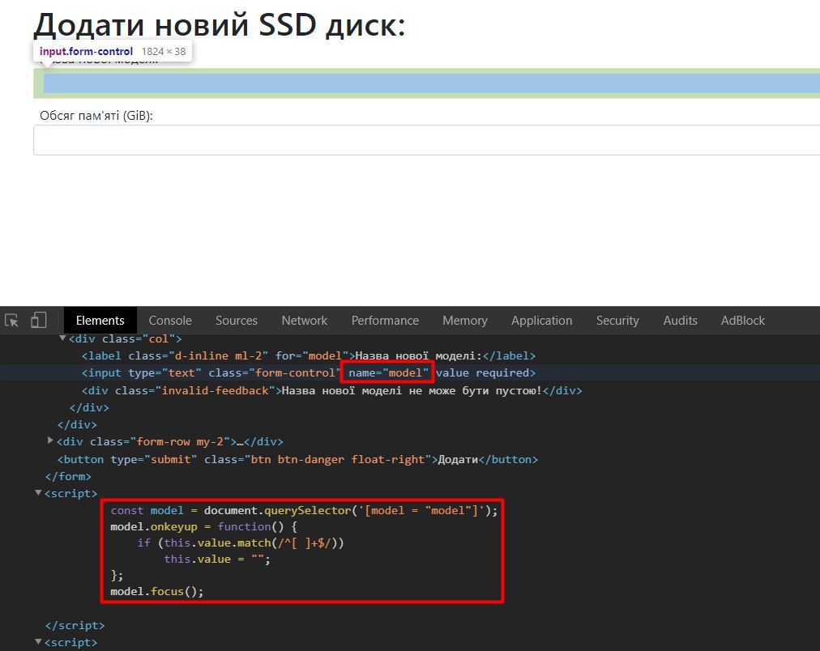Select the input type="text" node line
Image resolution: width=820 pixels, height=651 pixels.
[x=309, y=373]
